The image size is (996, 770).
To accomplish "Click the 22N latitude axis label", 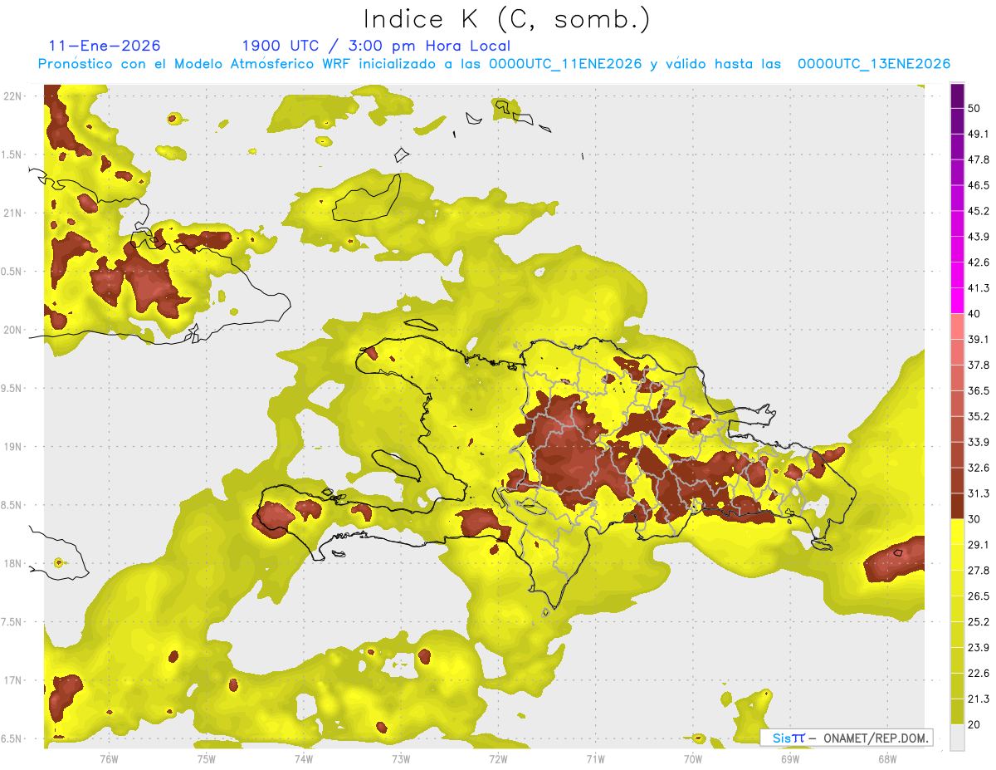I will (12, 96).
